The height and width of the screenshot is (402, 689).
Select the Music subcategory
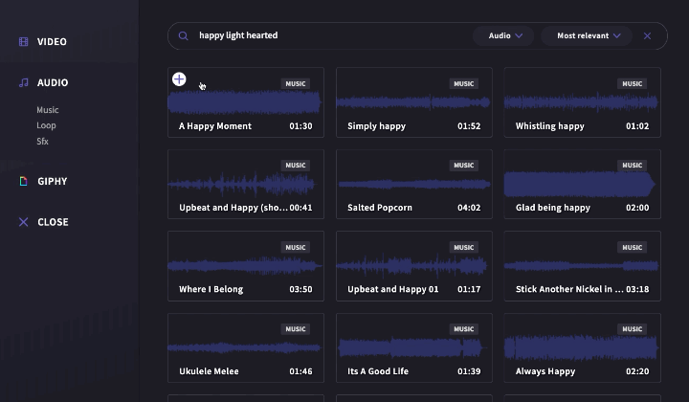tap(48, 110)
